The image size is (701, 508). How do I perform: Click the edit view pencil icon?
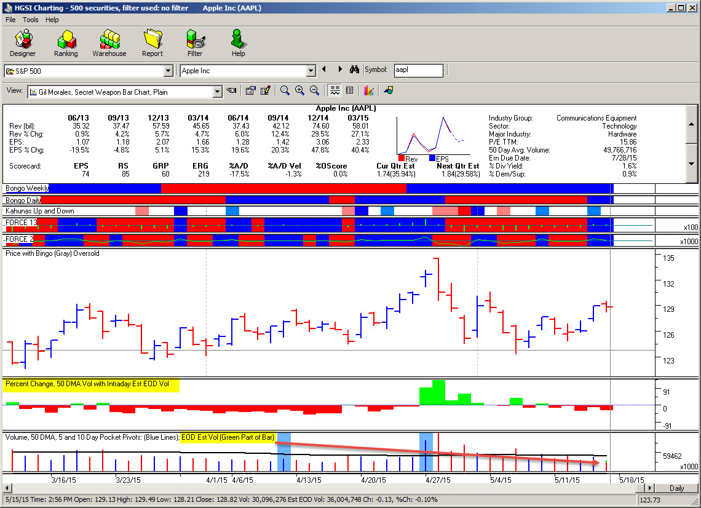[266, 91]
